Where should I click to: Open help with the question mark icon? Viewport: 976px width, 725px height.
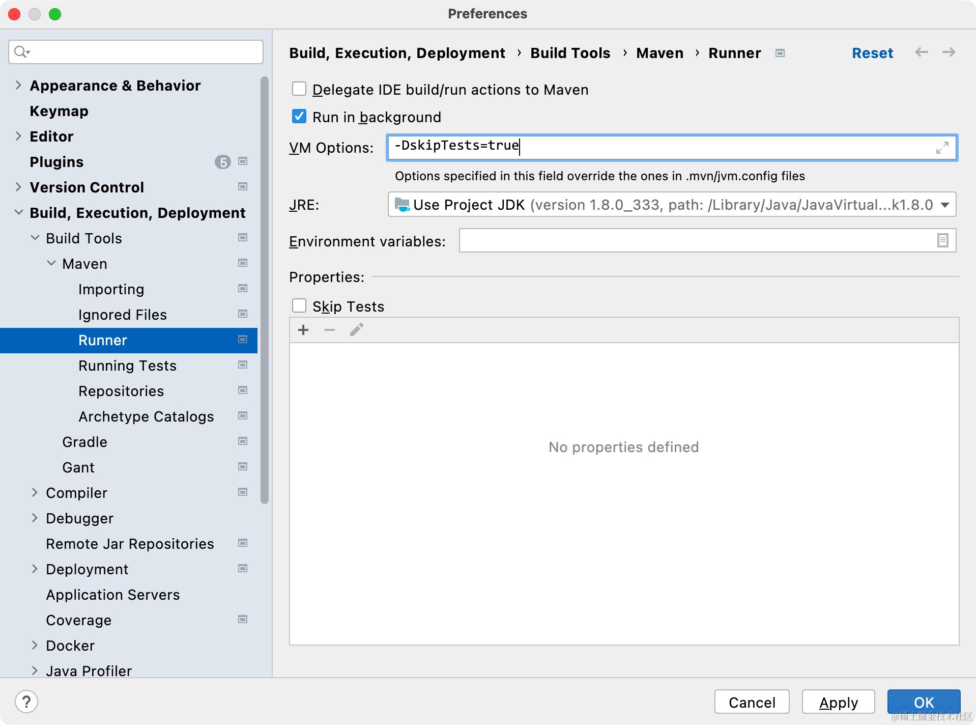pos(26,702)
